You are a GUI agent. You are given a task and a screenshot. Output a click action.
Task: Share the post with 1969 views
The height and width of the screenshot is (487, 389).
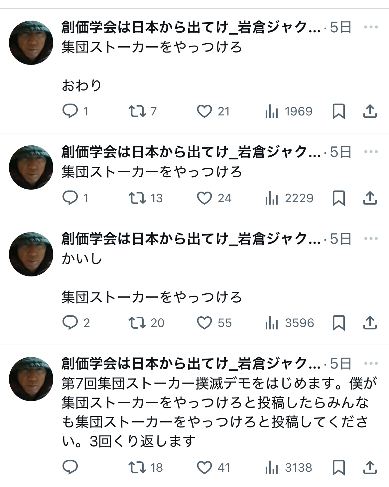pos(370,111)
